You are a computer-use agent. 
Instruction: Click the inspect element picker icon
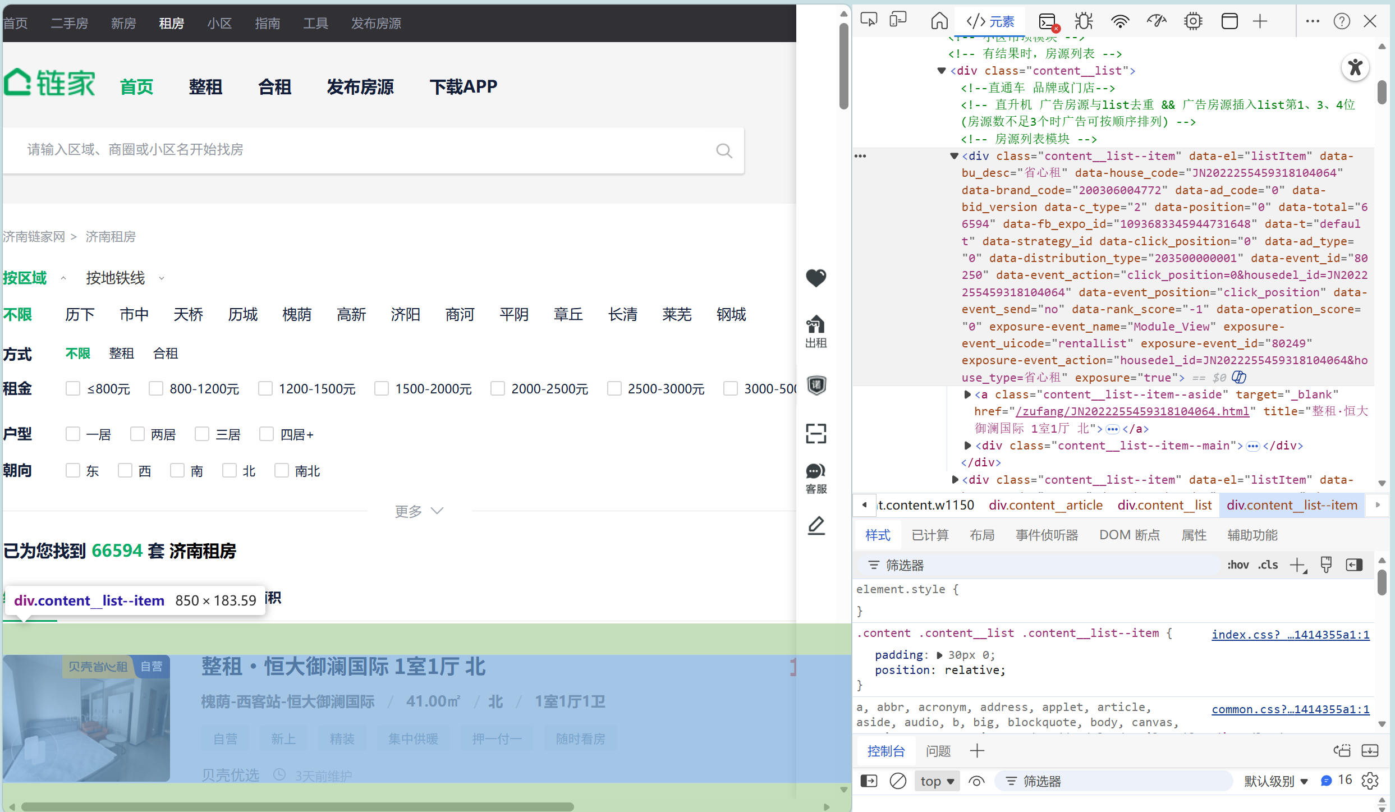click(869, 21)
